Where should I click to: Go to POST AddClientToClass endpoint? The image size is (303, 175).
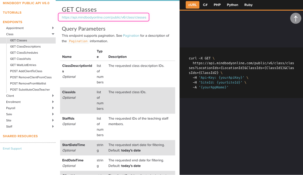pos(26,71)
